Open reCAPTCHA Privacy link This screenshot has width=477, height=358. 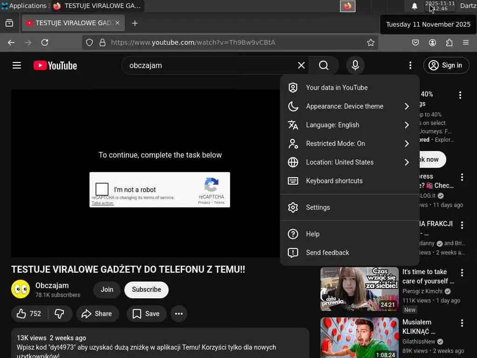204,202
